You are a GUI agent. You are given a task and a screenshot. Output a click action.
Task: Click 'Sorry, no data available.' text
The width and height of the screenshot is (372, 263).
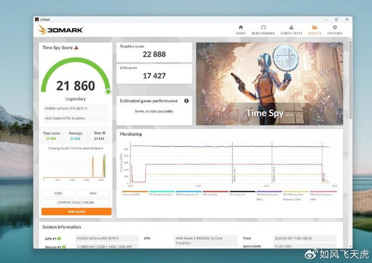154,111
